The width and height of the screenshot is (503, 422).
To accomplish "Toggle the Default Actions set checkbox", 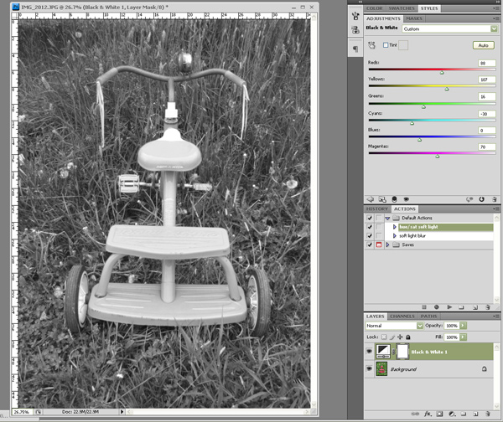I will (371, 218).
